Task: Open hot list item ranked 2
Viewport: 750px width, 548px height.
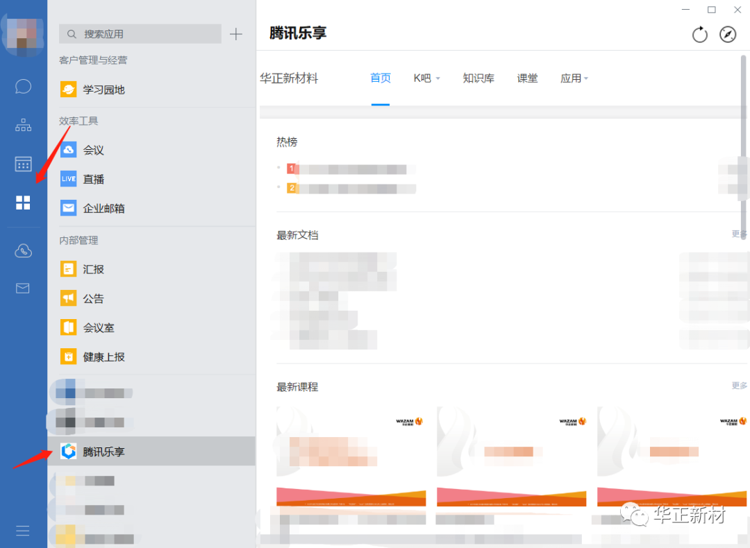Action: 351,188
